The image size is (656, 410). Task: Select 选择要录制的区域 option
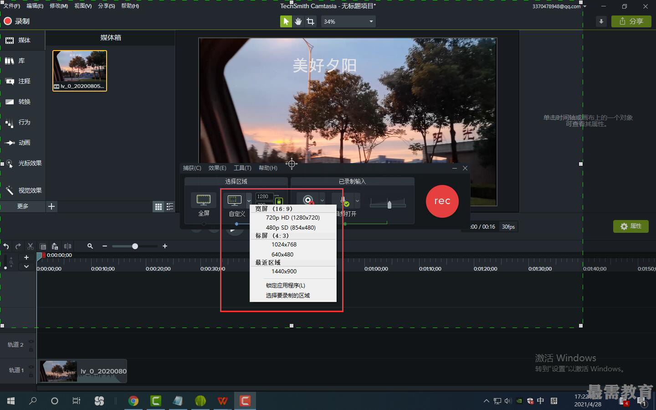coord(293,296)
